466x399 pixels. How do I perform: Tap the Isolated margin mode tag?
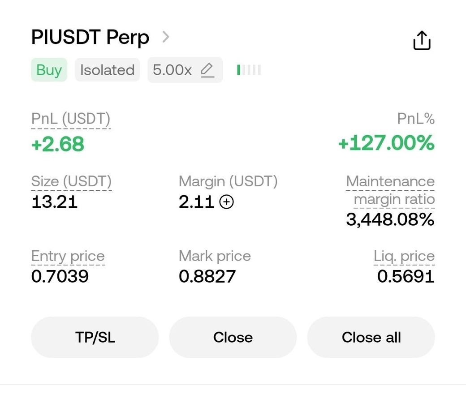pos(107,70)
